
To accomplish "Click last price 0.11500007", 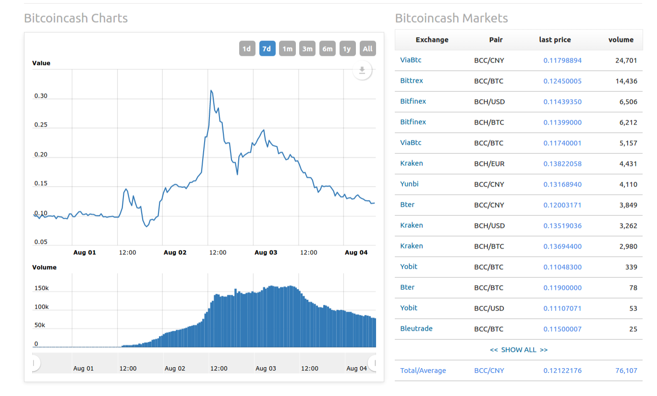I will coord(562,329).
